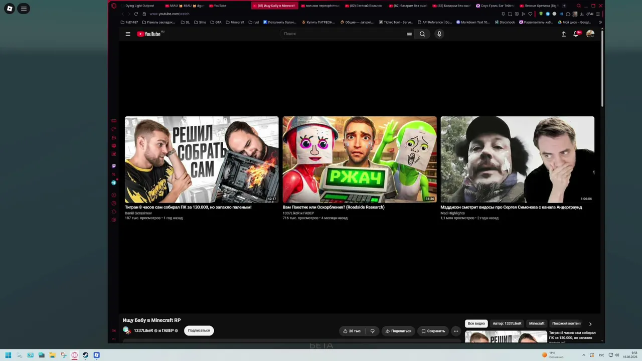
Task: Open the Minecraft bookmarks folder
Action: [x=235, y=23]
